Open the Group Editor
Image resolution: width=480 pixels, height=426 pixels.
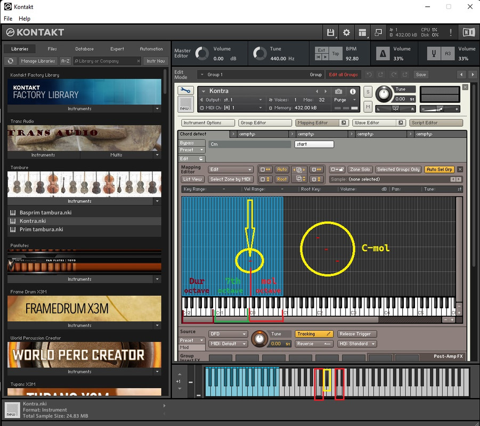(265, 122)
